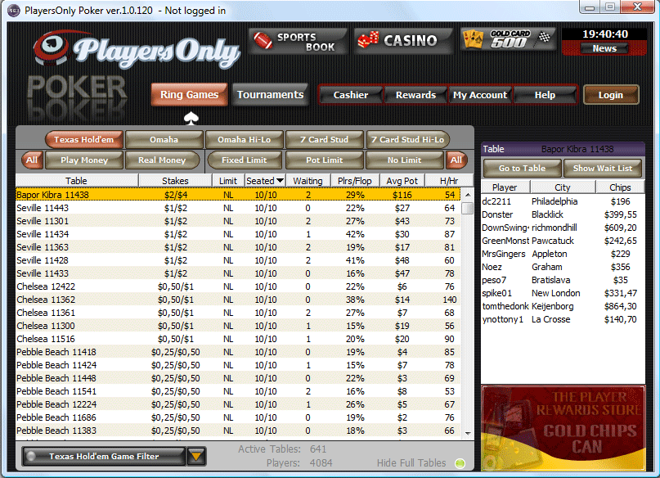Open the Casino dice button

tap(403, 41)
